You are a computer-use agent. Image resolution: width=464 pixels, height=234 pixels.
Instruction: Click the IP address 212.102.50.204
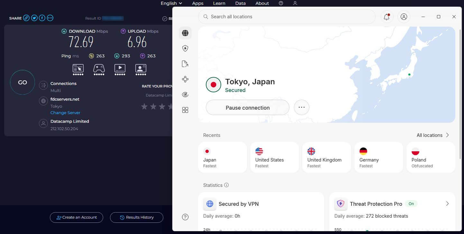(x=64, y=129)
